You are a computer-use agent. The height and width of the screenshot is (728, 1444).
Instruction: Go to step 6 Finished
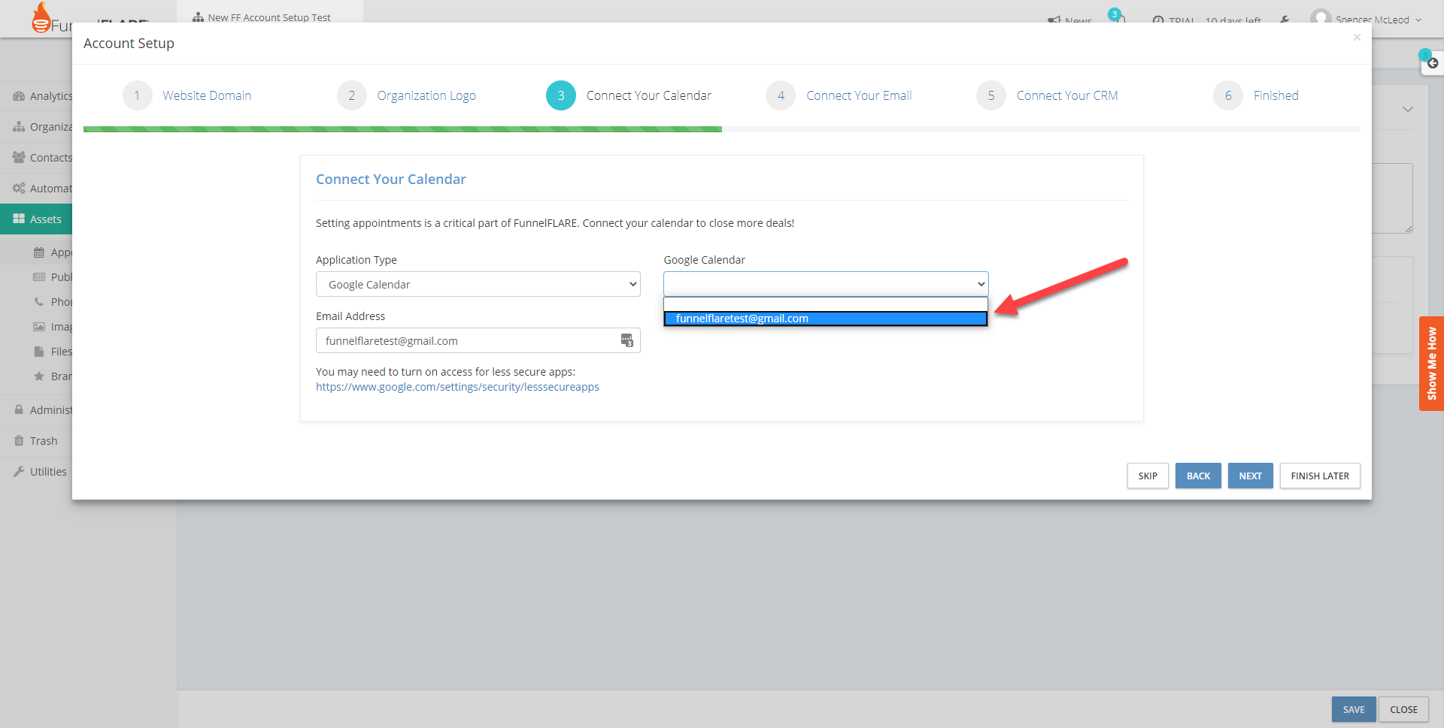[x=1256, y=95]
